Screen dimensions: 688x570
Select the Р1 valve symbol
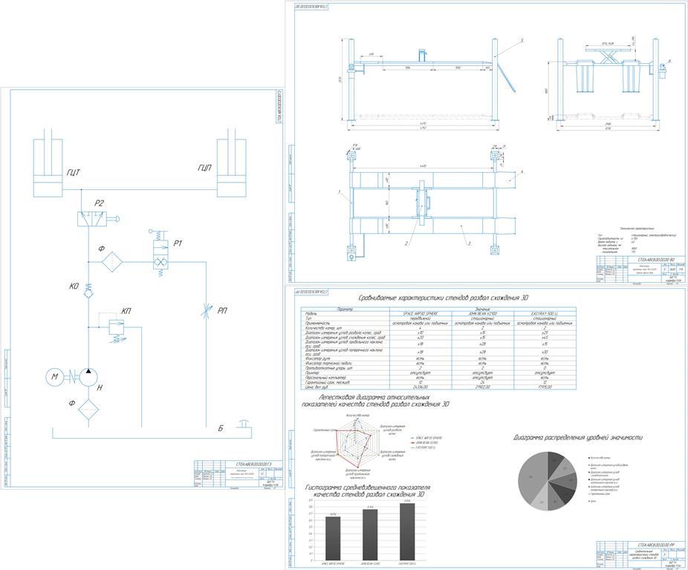159,255
